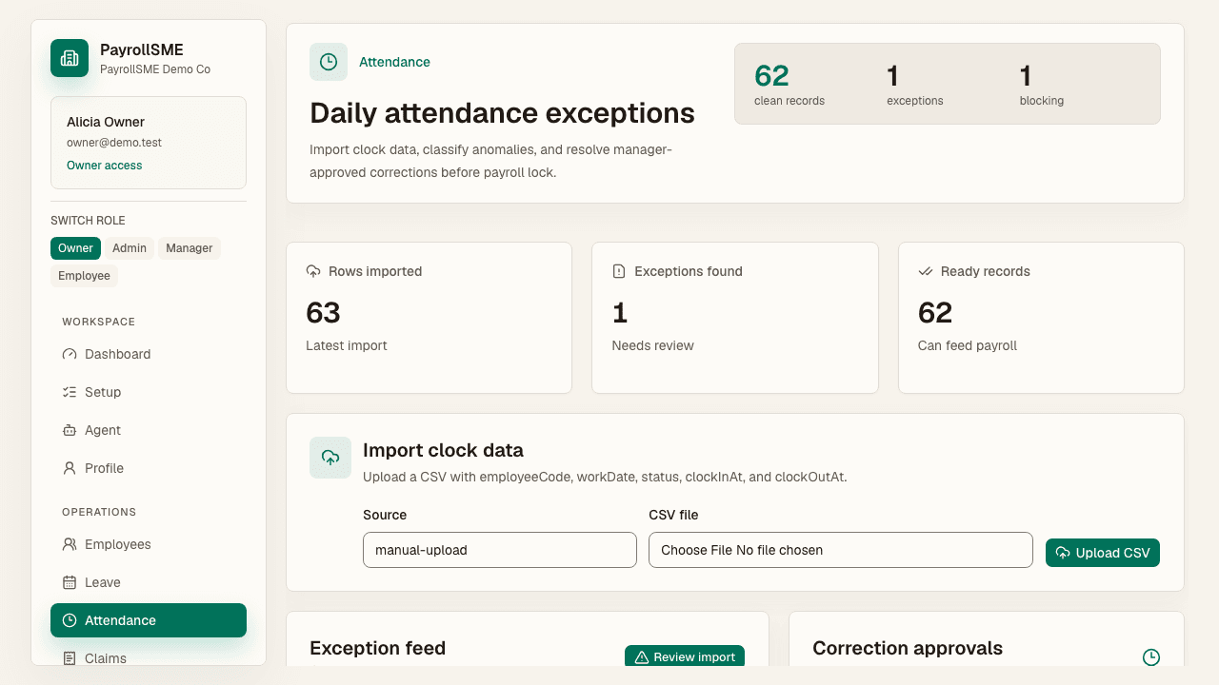
Task: Switch role to Manager
Action: pos(190,248)
